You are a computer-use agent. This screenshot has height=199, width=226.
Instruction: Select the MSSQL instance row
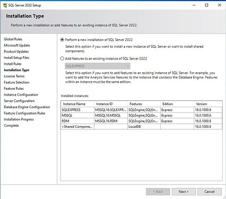click(x=142, y=115)
